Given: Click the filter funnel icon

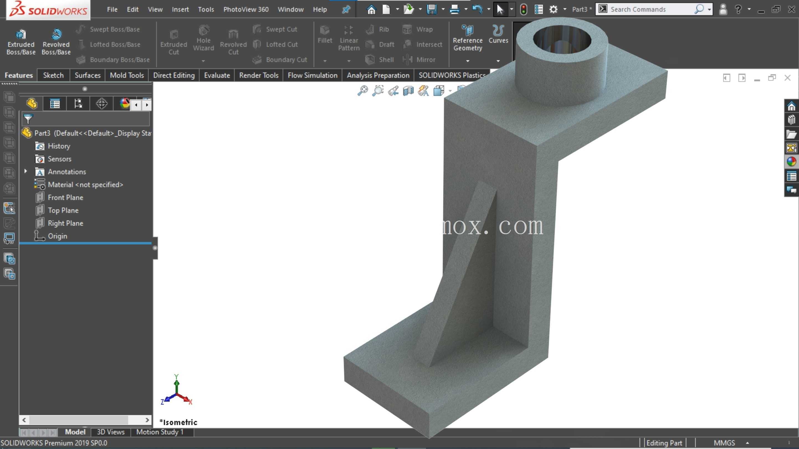Looking at the screenshot, I should [x=28, y=119].
